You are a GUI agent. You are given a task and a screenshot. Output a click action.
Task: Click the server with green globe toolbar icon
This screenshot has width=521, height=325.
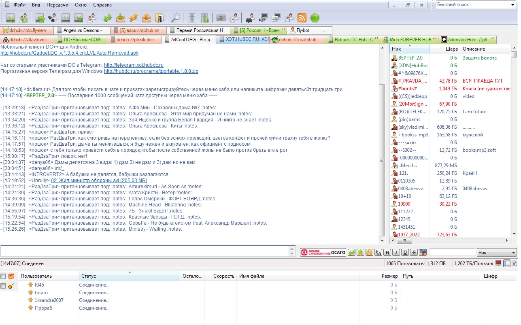pyautogui.click(x=40, y=18)
